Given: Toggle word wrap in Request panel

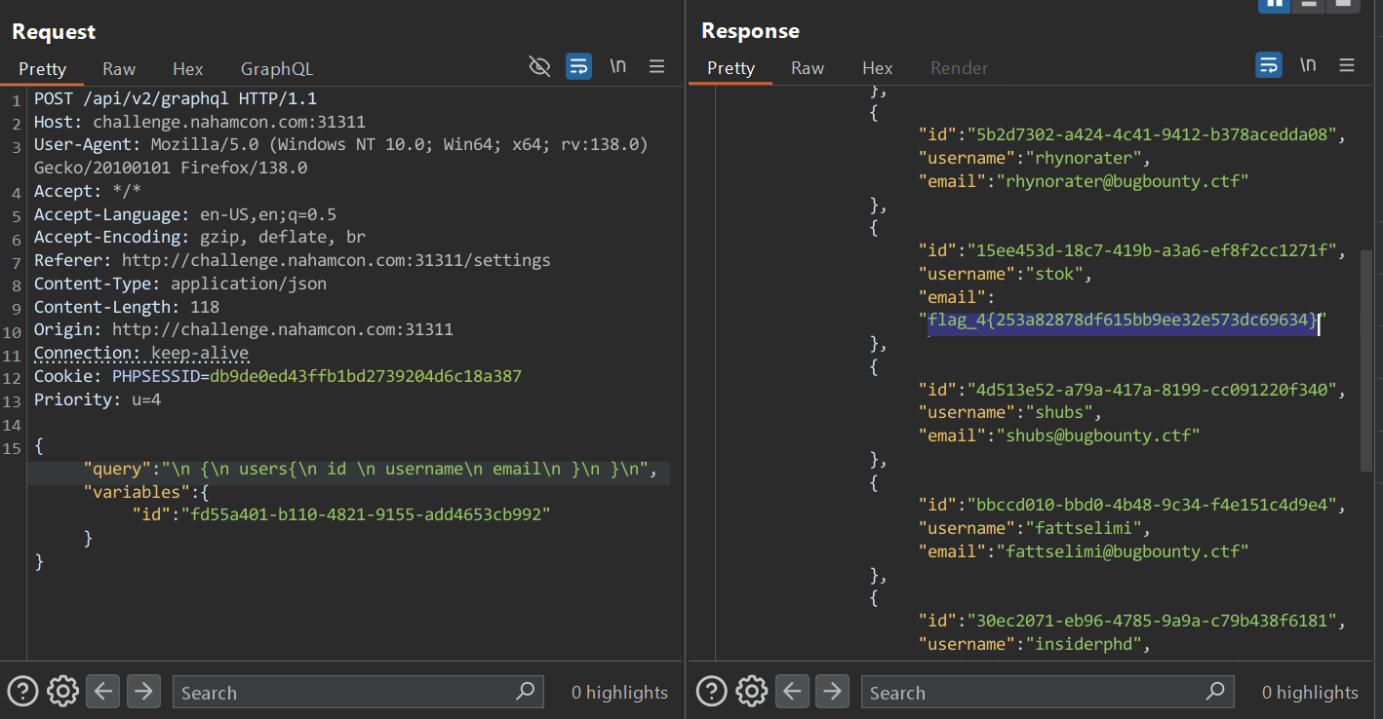Looking at the screenshot, I should pyautogui.click(x=578, y=66).
